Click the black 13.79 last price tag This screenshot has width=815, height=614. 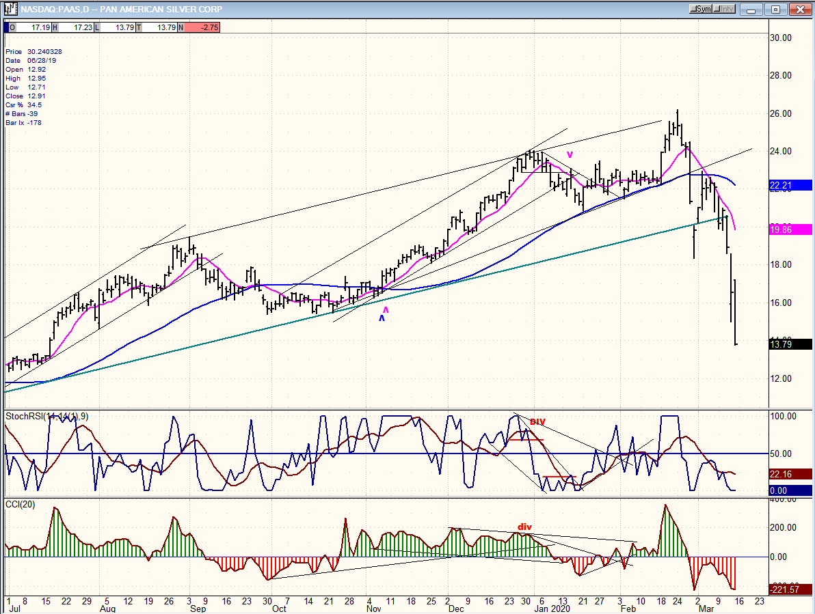point(790,345)
